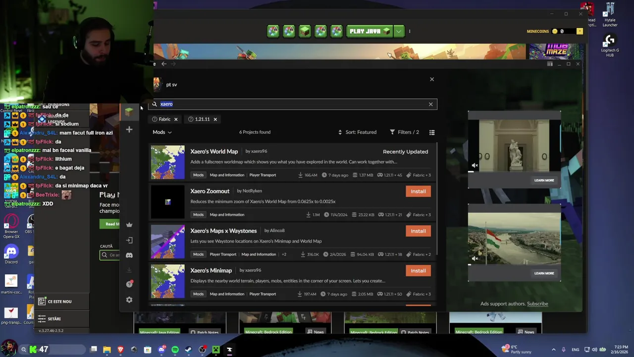Click the search magnifier icon in search bar
This screenshot has height=357, width=634.
tap(155, 104)
